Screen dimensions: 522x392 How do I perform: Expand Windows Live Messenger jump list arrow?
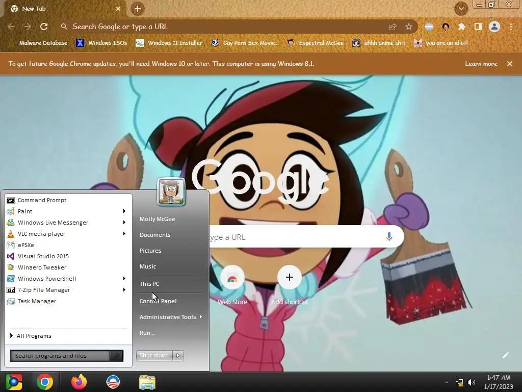click(x=124, y=223)
